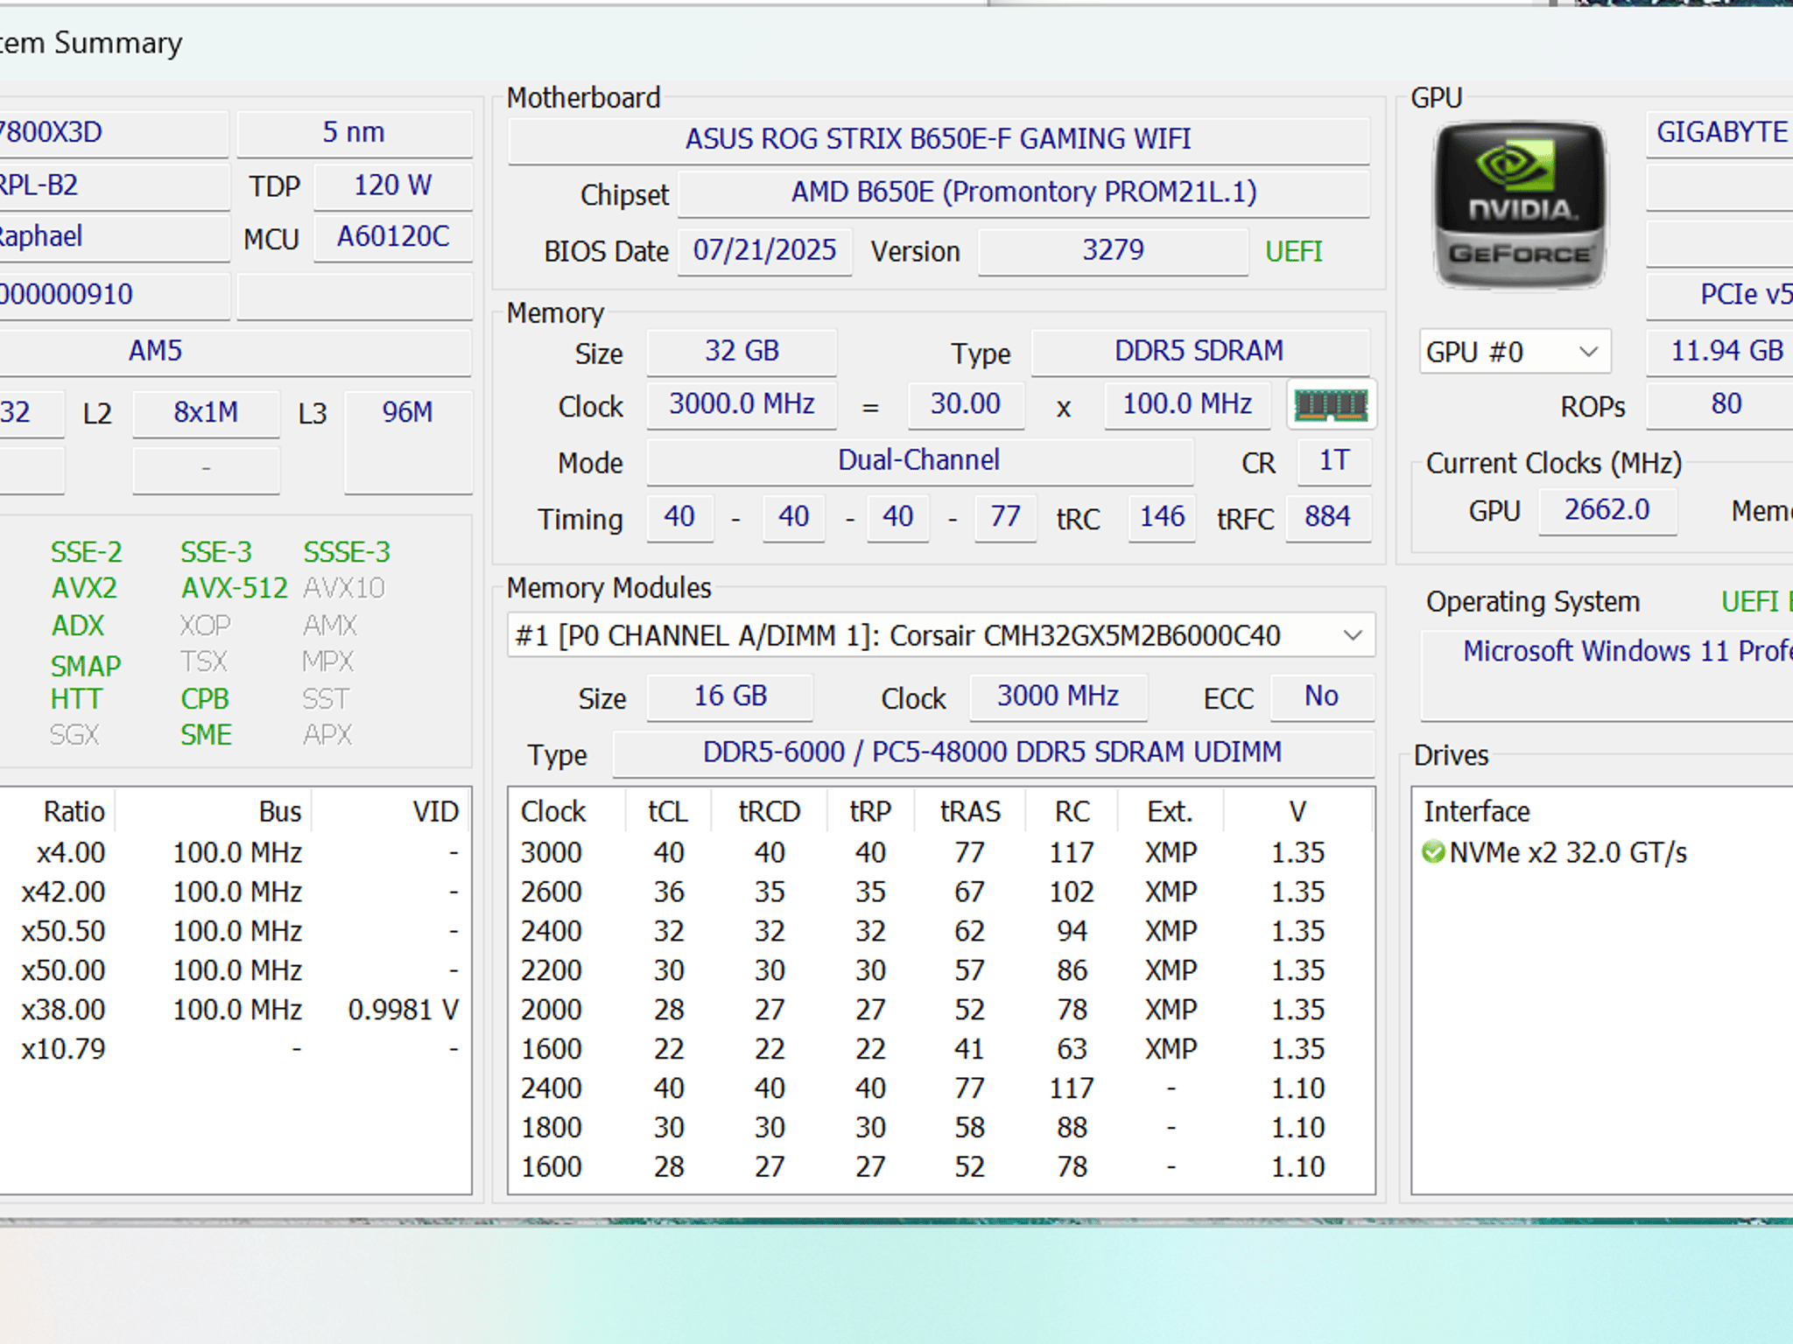Click the memory size 32 GB field
Image resolution: width=1793 pixels, height=1344 pixels.
coord(742,352)
